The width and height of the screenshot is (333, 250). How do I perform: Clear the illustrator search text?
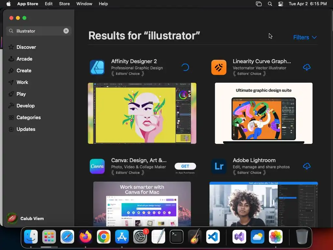coord(66,31)
